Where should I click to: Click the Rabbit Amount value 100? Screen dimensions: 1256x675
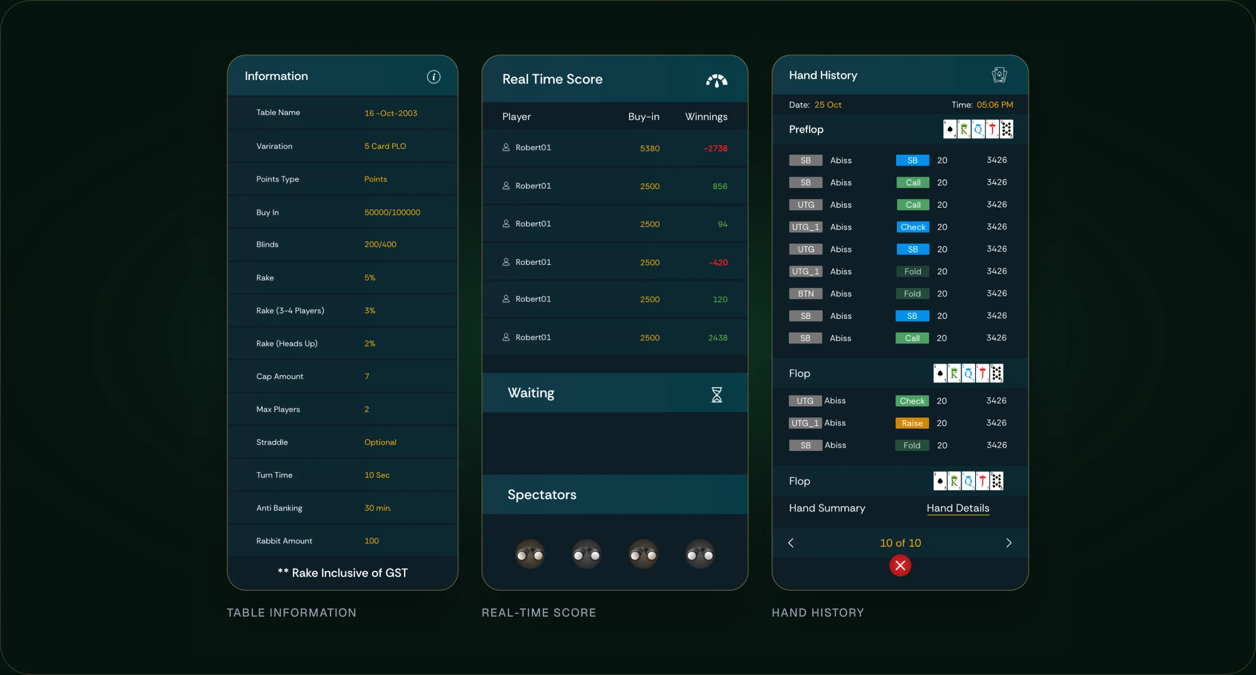371,541
